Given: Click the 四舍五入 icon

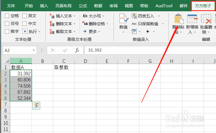Looking at the screenshot, I should pyautogui.click(x=134, y=16).
